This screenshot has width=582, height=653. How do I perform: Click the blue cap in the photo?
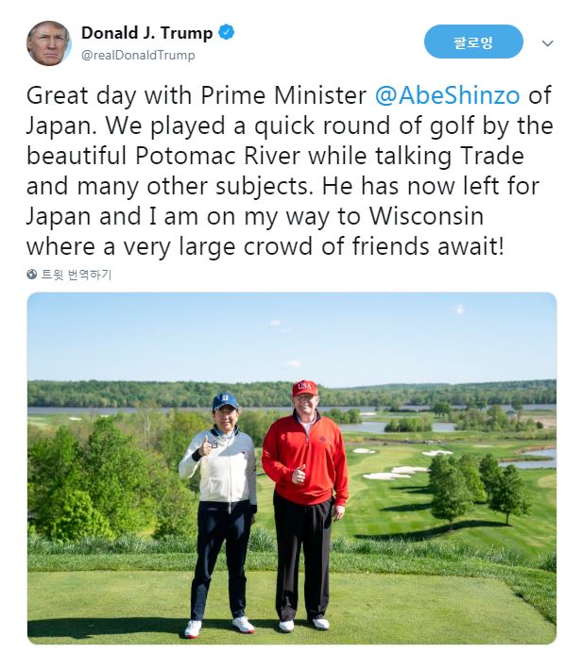click(x=225, y=400)
